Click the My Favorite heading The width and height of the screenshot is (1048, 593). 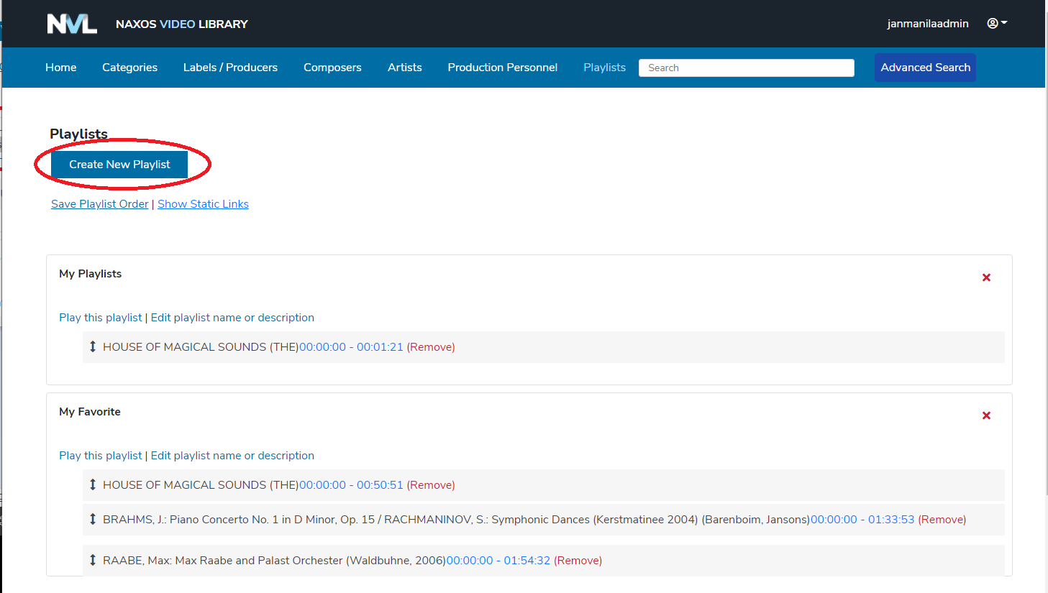pos(90,412)
